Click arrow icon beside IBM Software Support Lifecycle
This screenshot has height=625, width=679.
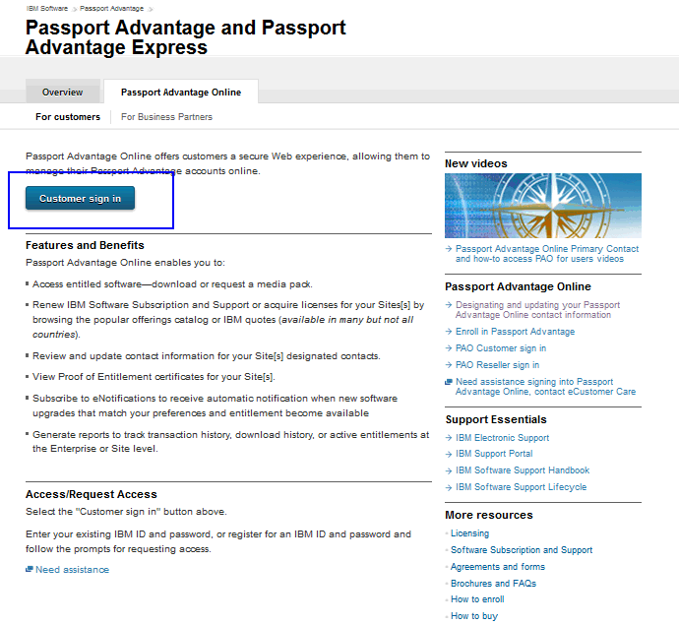[449, 488]
